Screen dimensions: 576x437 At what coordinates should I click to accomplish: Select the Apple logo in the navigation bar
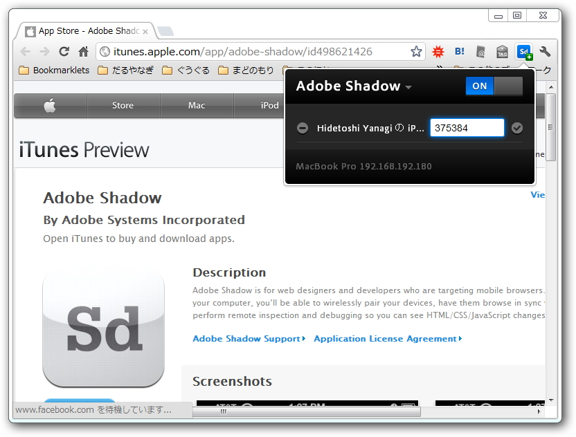pos(49,106)
